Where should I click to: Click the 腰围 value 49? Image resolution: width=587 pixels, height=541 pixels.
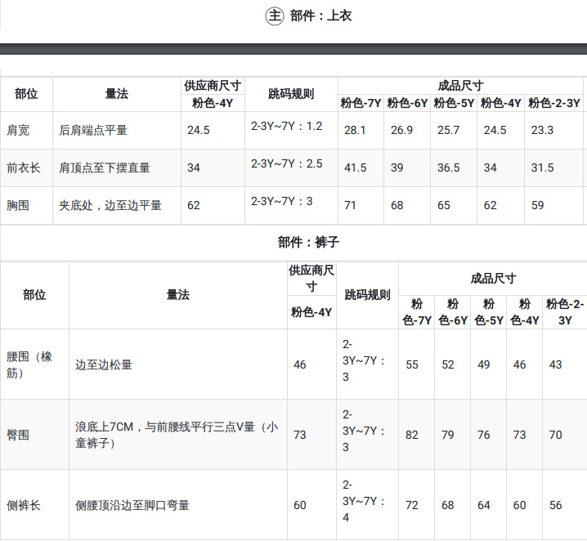click(484, 364)
